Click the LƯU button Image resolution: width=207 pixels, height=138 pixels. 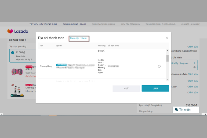coord(155,89)
